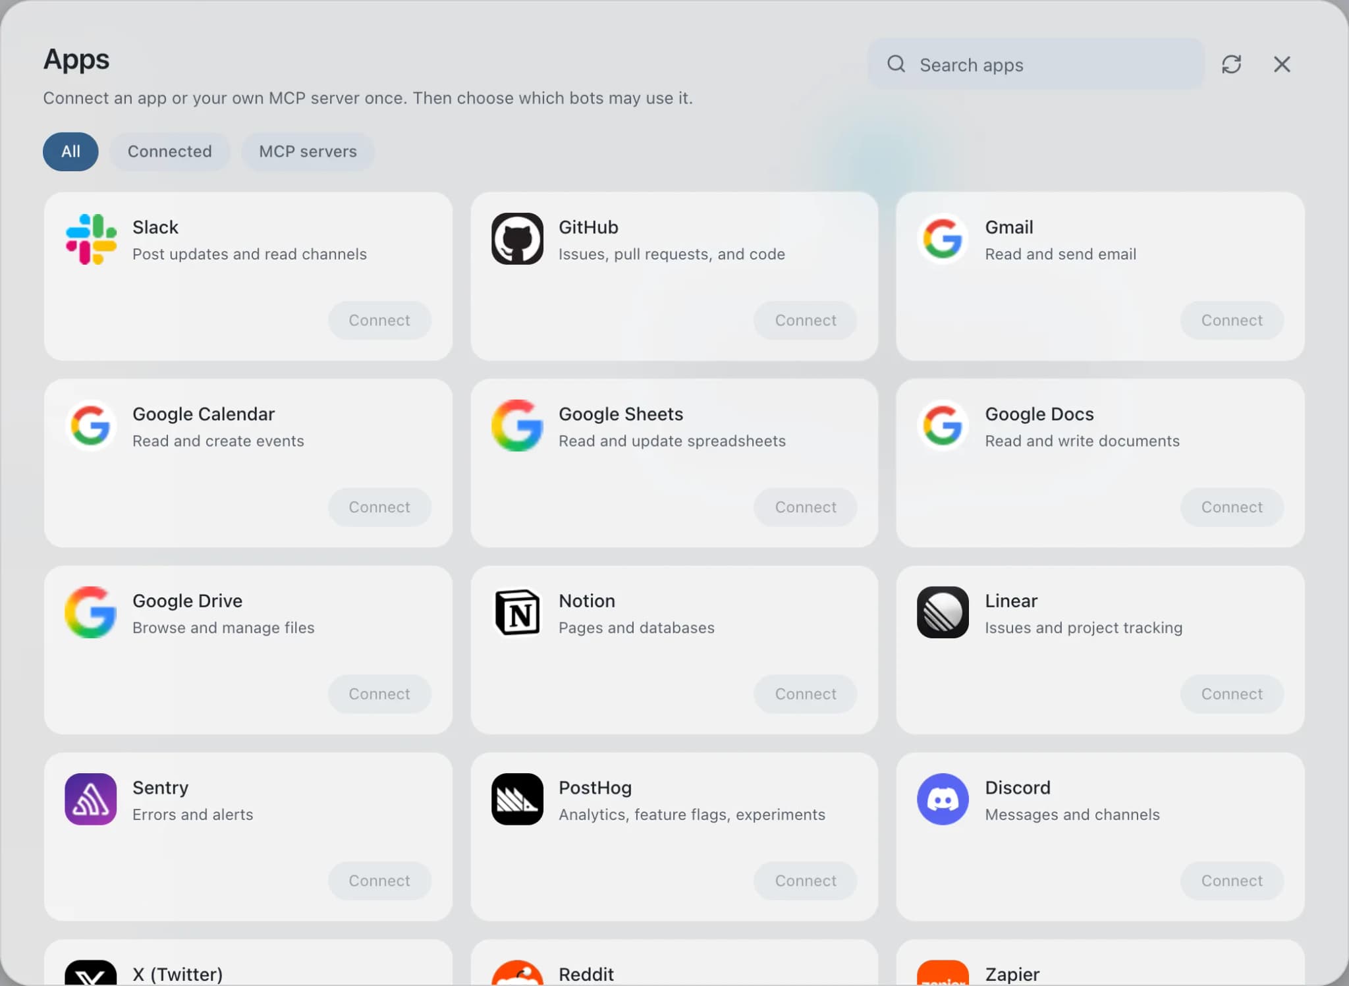Click 'Read and write documents' description

point(1082,441)
